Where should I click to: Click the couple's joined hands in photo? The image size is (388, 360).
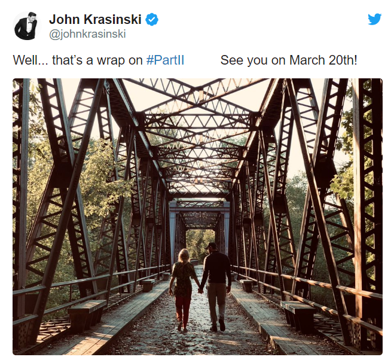coord(200,290)
